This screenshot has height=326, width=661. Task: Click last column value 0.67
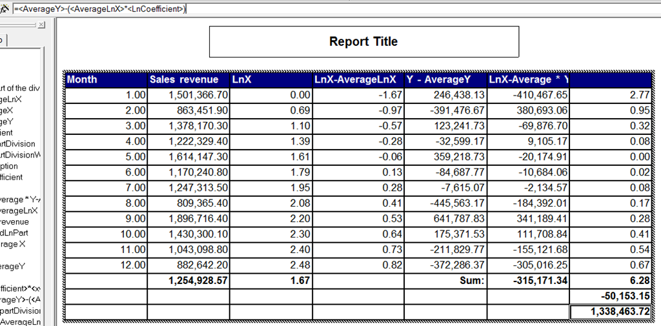point(611,265)
